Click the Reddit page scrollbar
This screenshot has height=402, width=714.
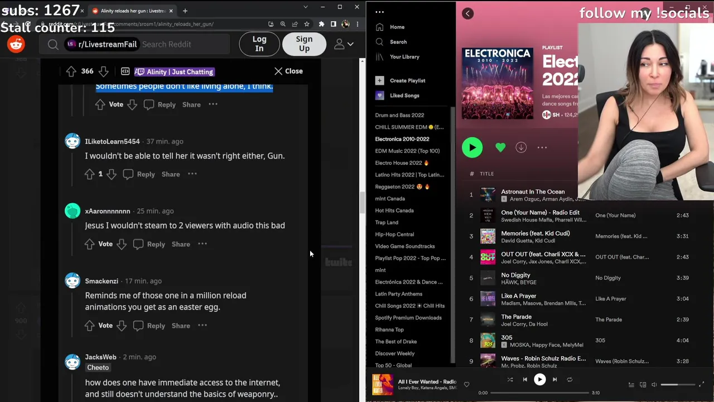pos(361,203)
